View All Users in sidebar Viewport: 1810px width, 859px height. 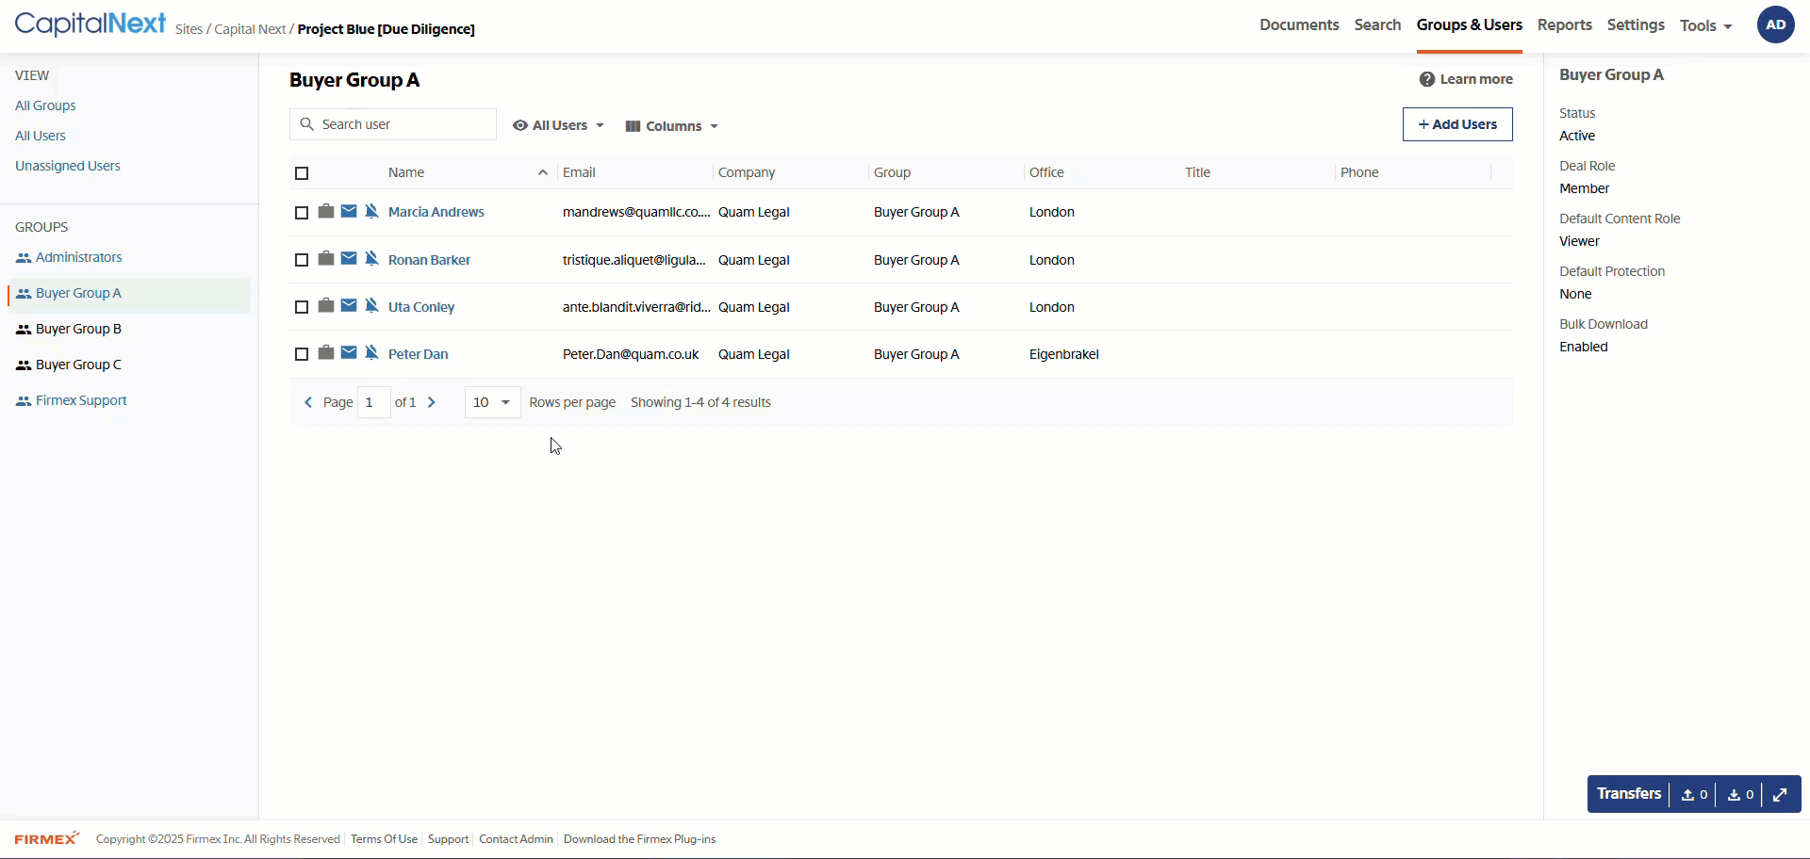click(x=41, y=136)
